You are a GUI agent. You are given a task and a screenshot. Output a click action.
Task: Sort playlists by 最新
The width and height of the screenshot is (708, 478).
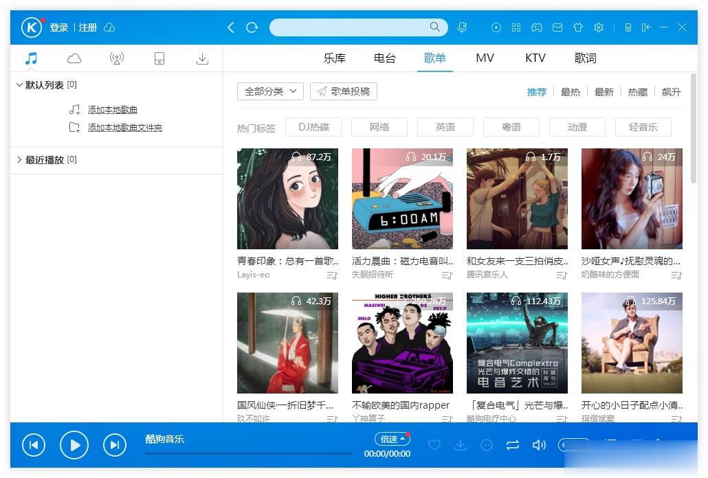tap(604, 92)
